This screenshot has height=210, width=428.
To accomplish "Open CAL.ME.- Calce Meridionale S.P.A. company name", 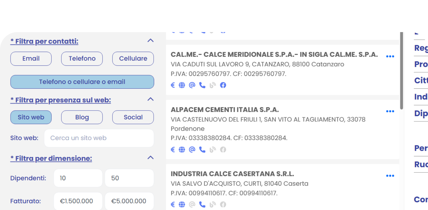I will tap(274, 55).
